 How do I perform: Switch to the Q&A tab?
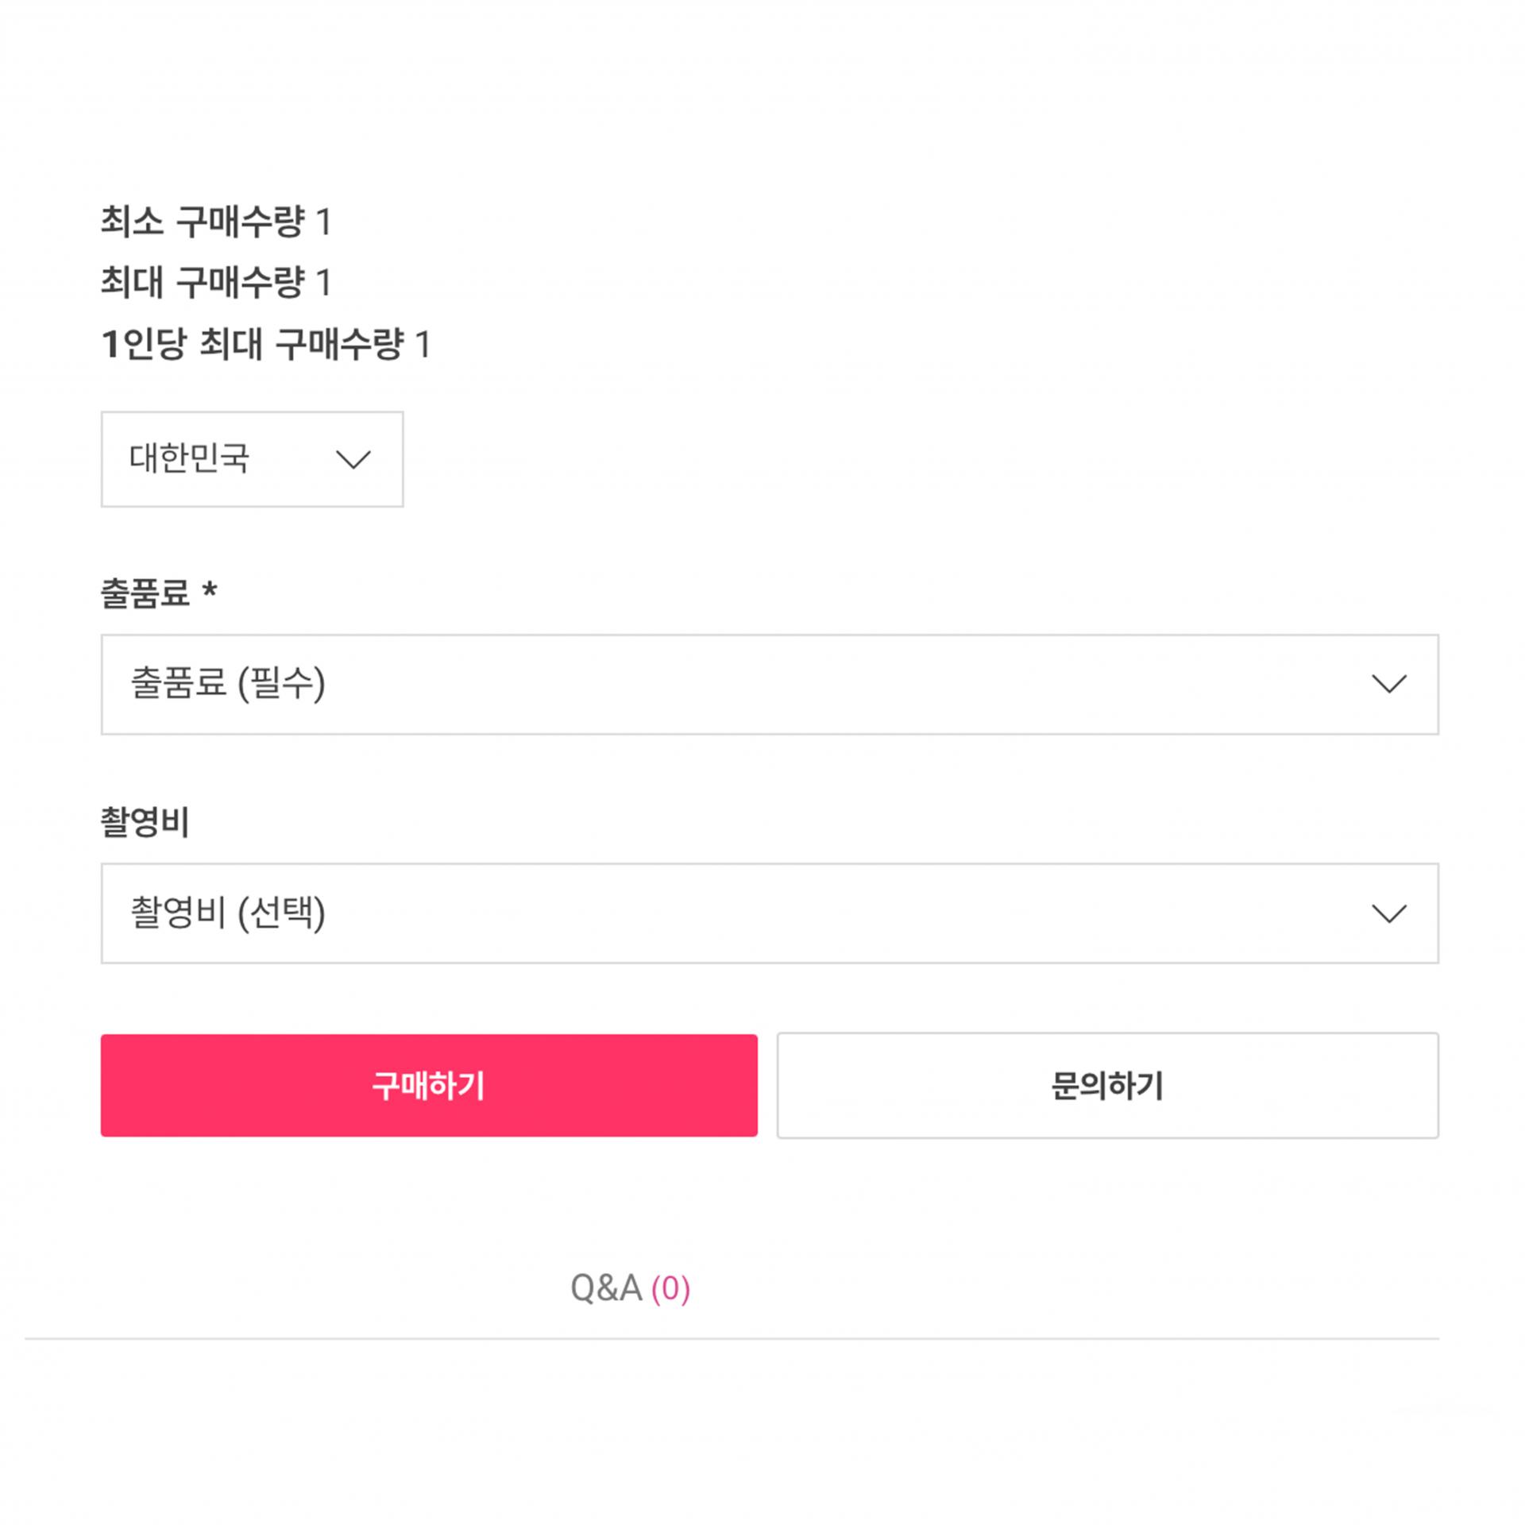click(x=606, y=1288)
